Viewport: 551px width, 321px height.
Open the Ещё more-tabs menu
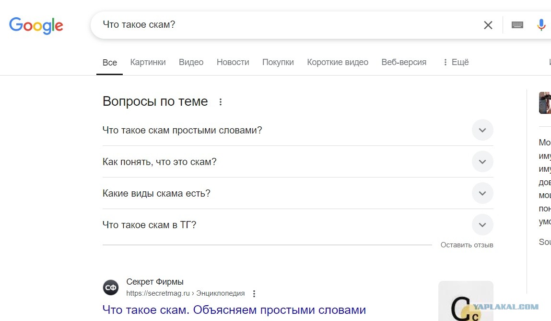point(456,62)
